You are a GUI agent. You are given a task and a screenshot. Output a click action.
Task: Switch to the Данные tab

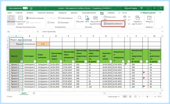pyautogui.click(x=74, y=13)
